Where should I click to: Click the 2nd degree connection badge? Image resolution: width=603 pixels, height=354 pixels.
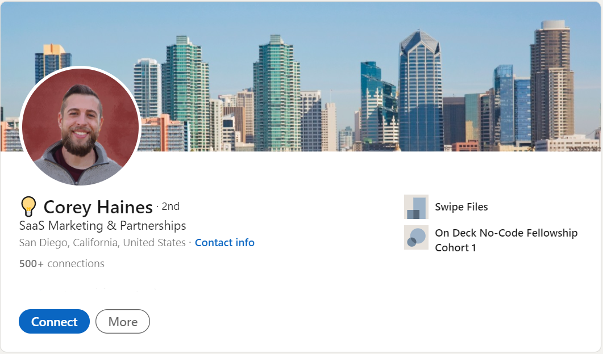tap(170, 206)
